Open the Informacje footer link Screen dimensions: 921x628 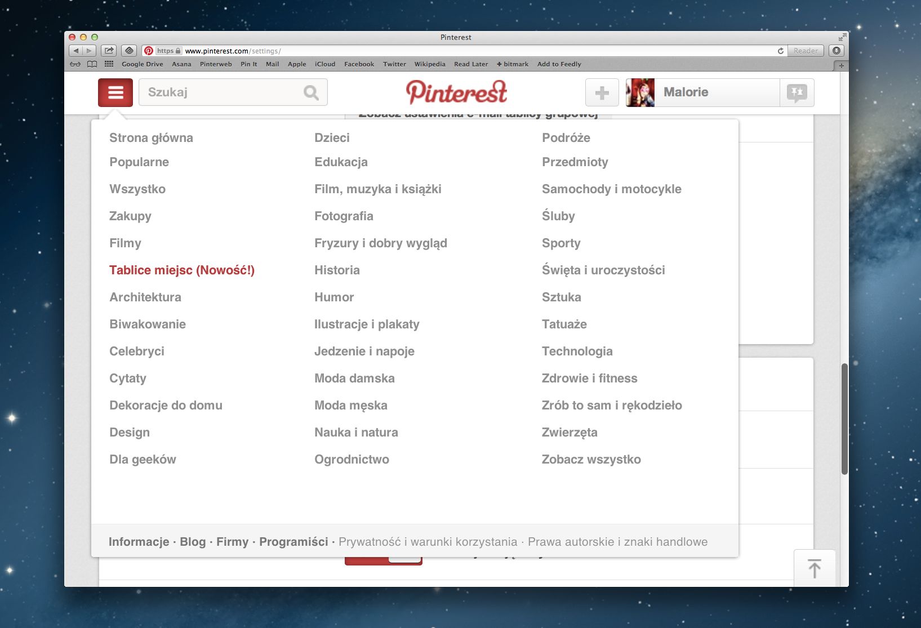click(139, 542)
